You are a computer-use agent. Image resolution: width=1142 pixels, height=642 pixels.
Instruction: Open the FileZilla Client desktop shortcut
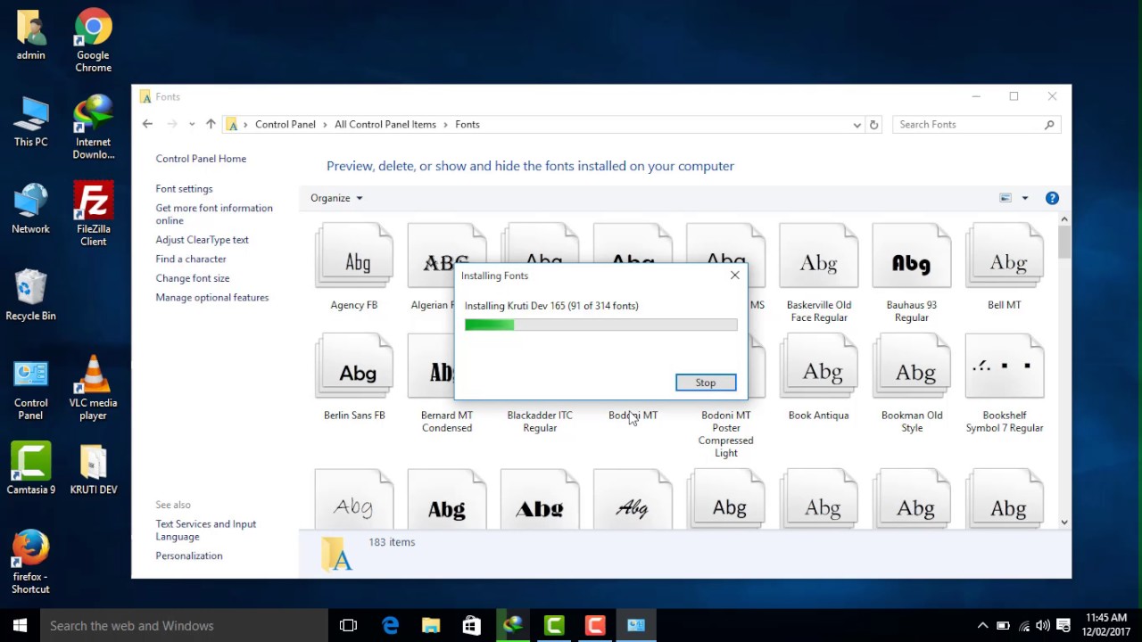click(93, 215)
